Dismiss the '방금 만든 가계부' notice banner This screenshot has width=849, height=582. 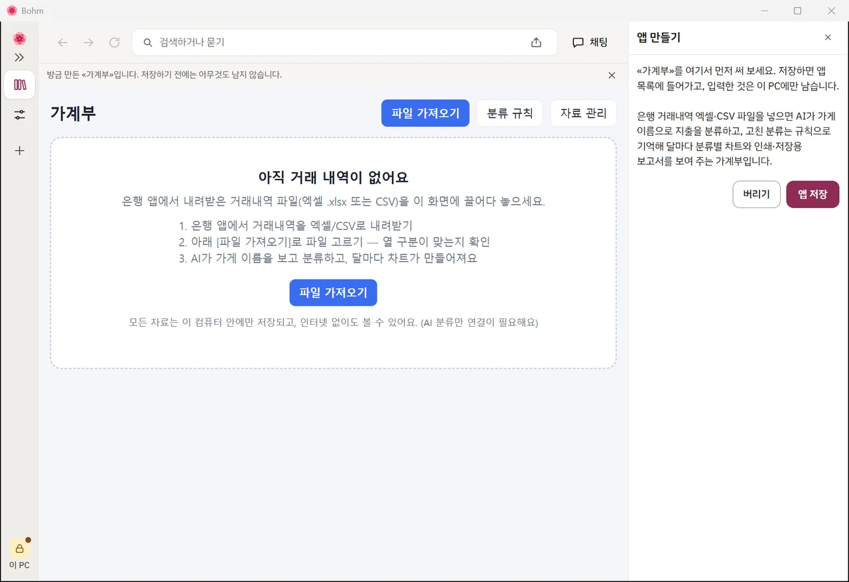(x=612, y=76)
